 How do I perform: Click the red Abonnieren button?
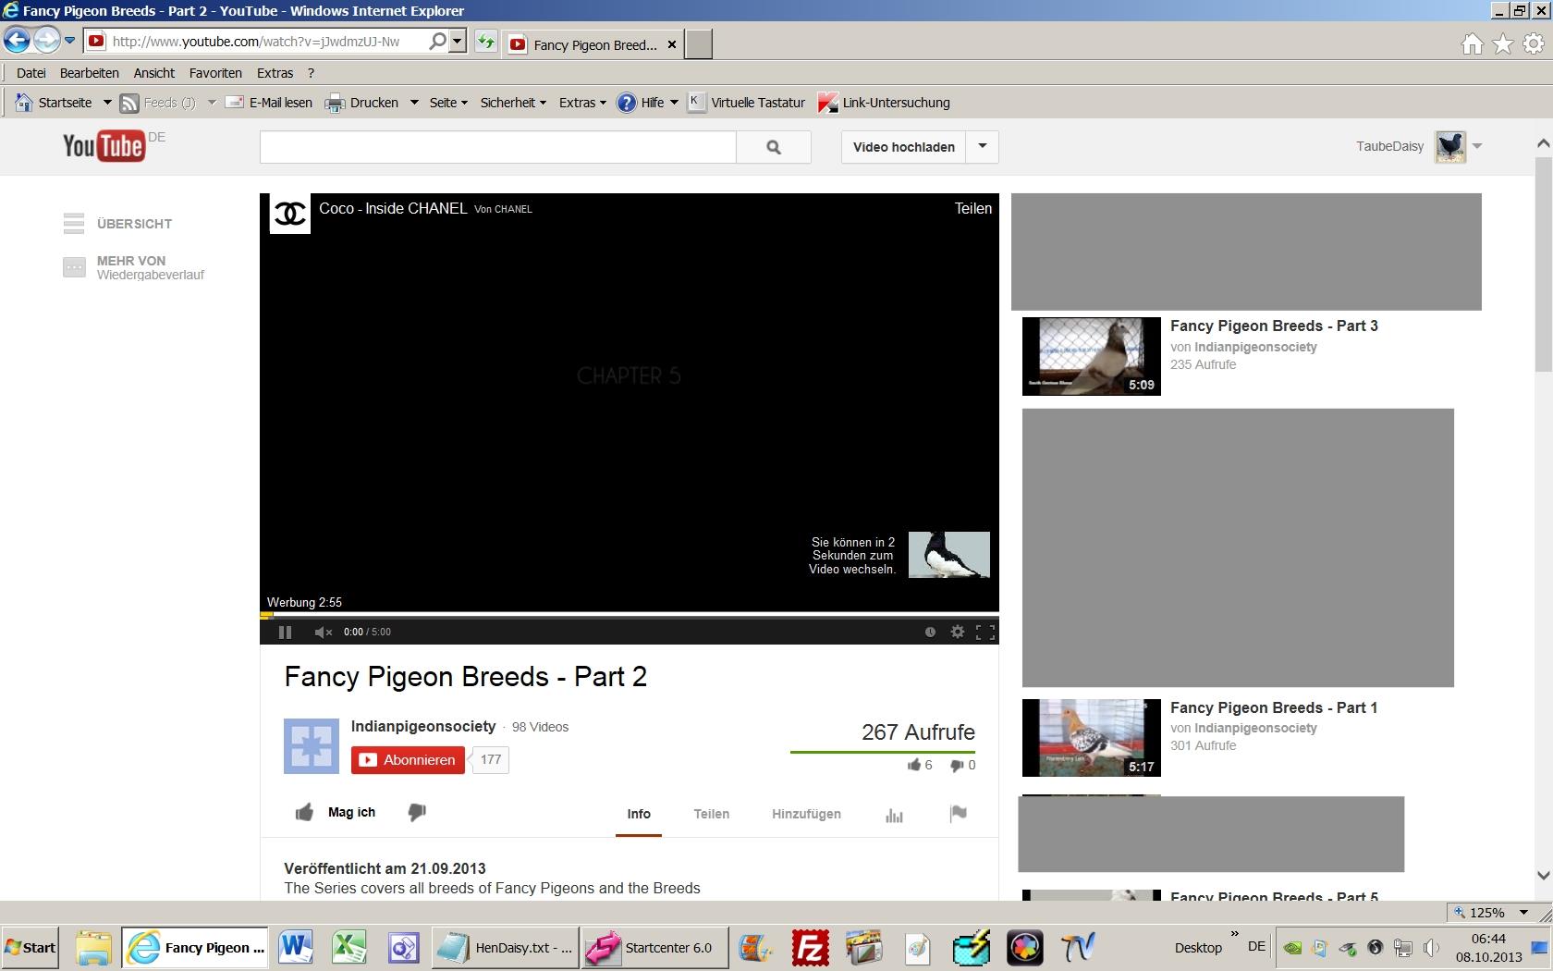point(408,760)
